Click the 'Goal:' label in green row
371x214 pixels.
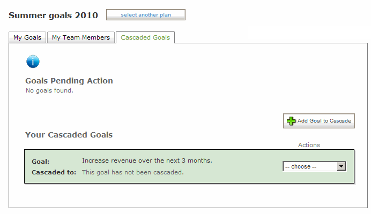coord(40,162)
